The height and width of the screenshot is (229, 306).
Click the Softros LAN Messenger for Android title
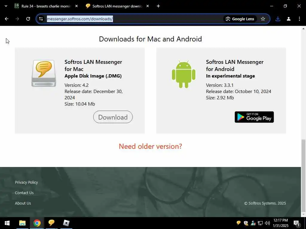(x=235, y=65)
